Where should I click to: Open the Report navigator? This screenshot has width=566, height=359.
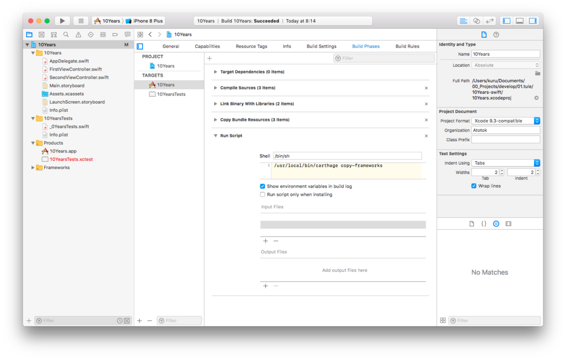(x=128, y=35)
